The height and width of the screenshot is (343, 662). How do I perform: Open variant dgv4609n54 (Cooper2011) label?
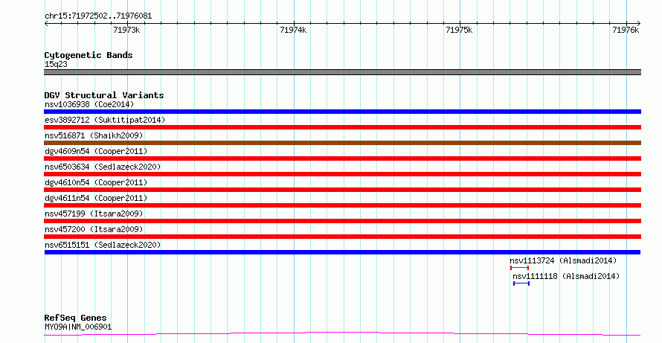[96, 151]
